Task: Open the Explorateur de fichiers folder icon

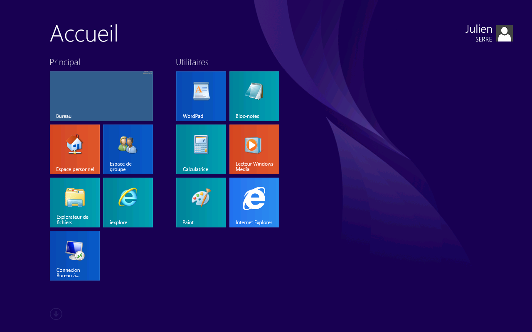Action: click(75, 197)
